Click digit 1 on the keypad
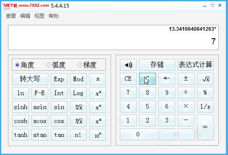228x155 pixels. pos(128,120)
